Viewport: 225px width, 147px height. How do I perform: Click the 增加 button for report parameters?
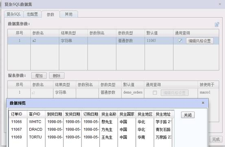39,75
